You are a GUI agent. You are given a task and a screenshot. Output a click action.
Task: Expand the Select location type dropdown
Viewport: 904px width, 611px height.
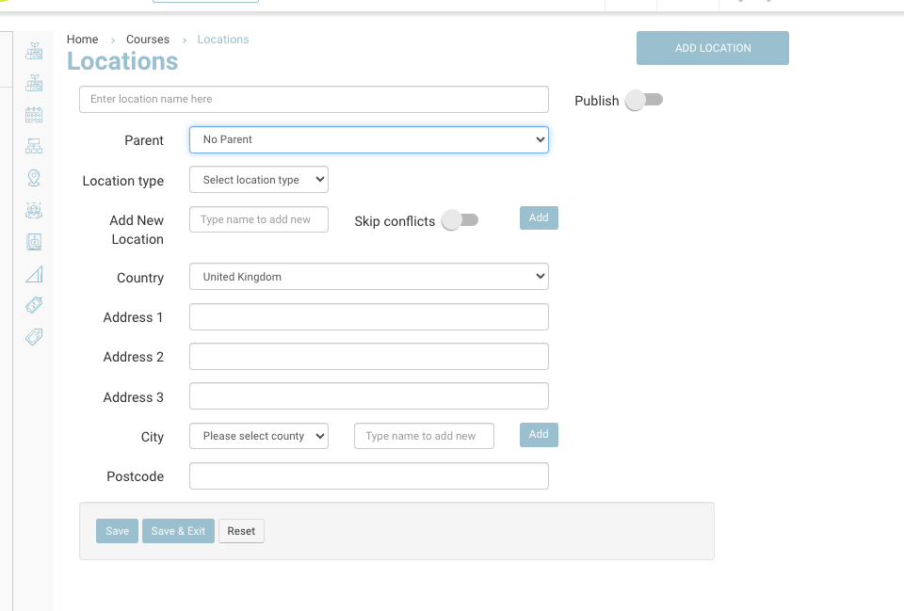258,180
